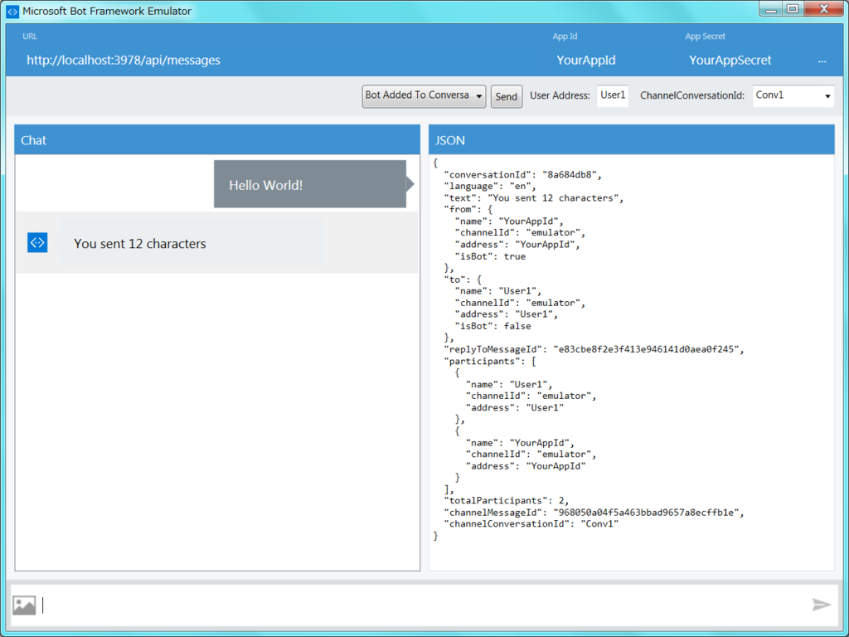
Task: Click the "participants": [ line
Action: click(x=489, y=362)
